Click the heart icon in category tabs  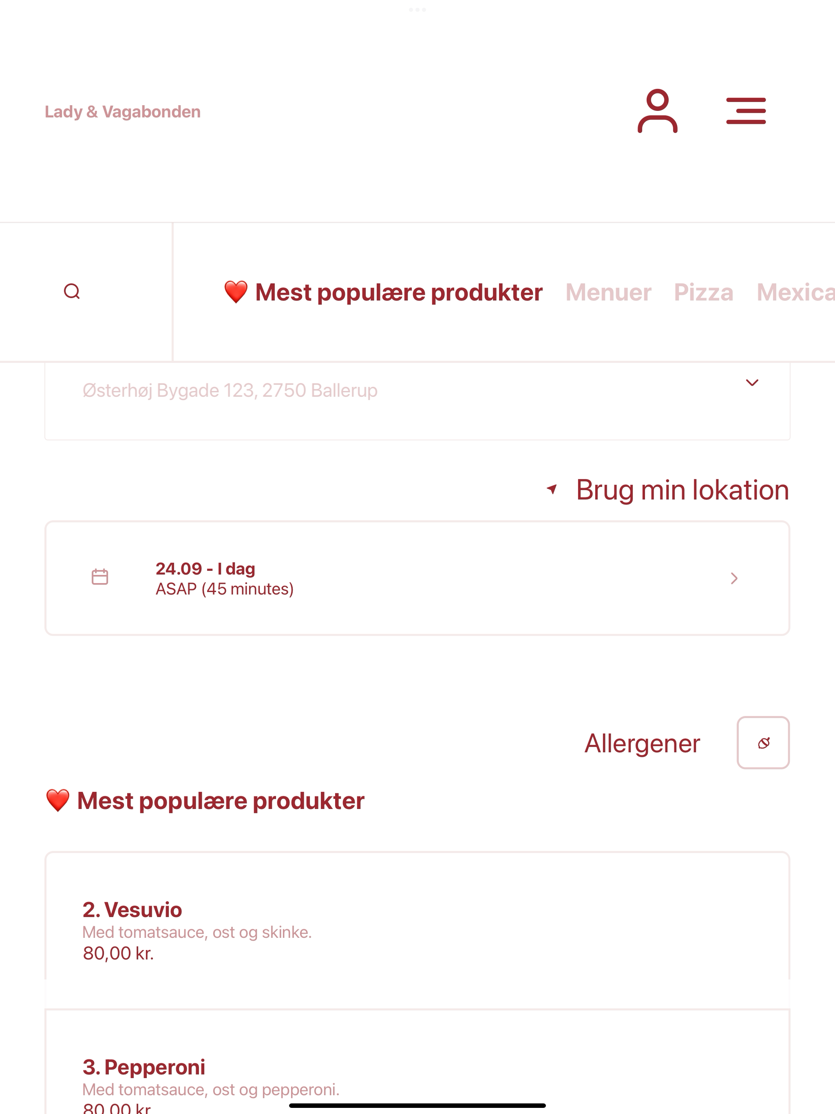tap(236, 292)
